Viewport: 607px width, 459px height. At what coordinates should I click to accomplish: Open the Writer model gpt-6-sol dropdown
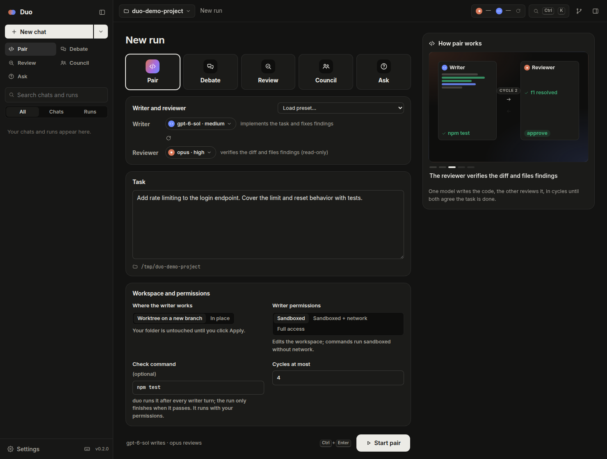(201, 124)
